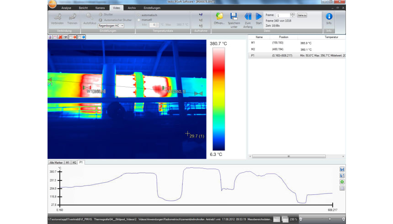Switch to the Analyse ribbon tab

[66, 8]
